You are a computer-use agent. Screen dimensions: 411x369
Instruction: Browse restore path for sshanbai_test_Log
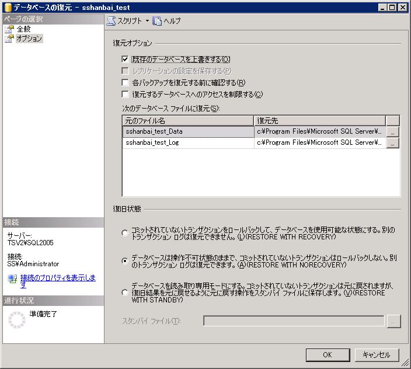tap(392, 143)
